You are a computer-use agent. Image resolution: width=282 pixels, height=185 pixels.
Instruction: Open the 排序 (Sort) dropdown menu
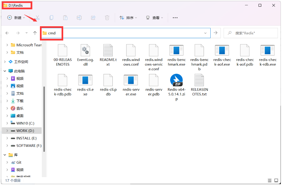(x=128, y=18)
